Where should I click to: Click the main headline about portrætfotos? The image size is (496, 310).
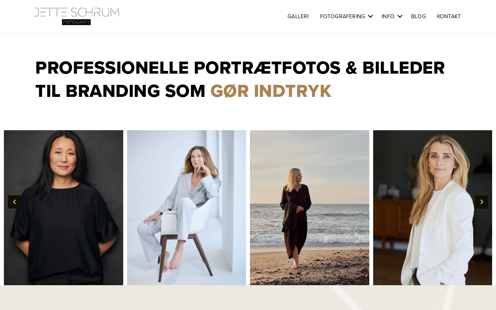(x=240, y=79)
